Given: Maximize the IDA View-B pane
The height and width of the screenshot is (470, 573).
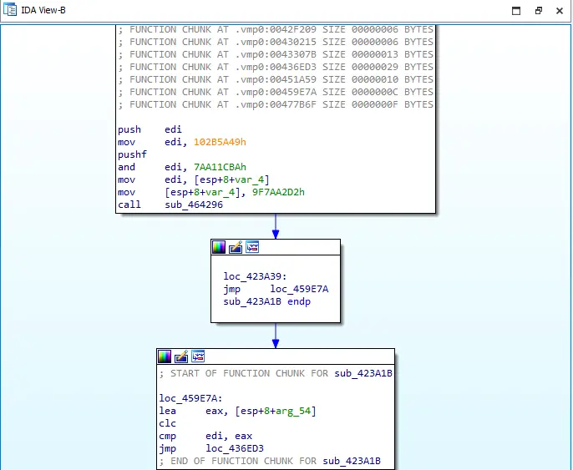Looking at the screenshot, I should tap(516, 11).
